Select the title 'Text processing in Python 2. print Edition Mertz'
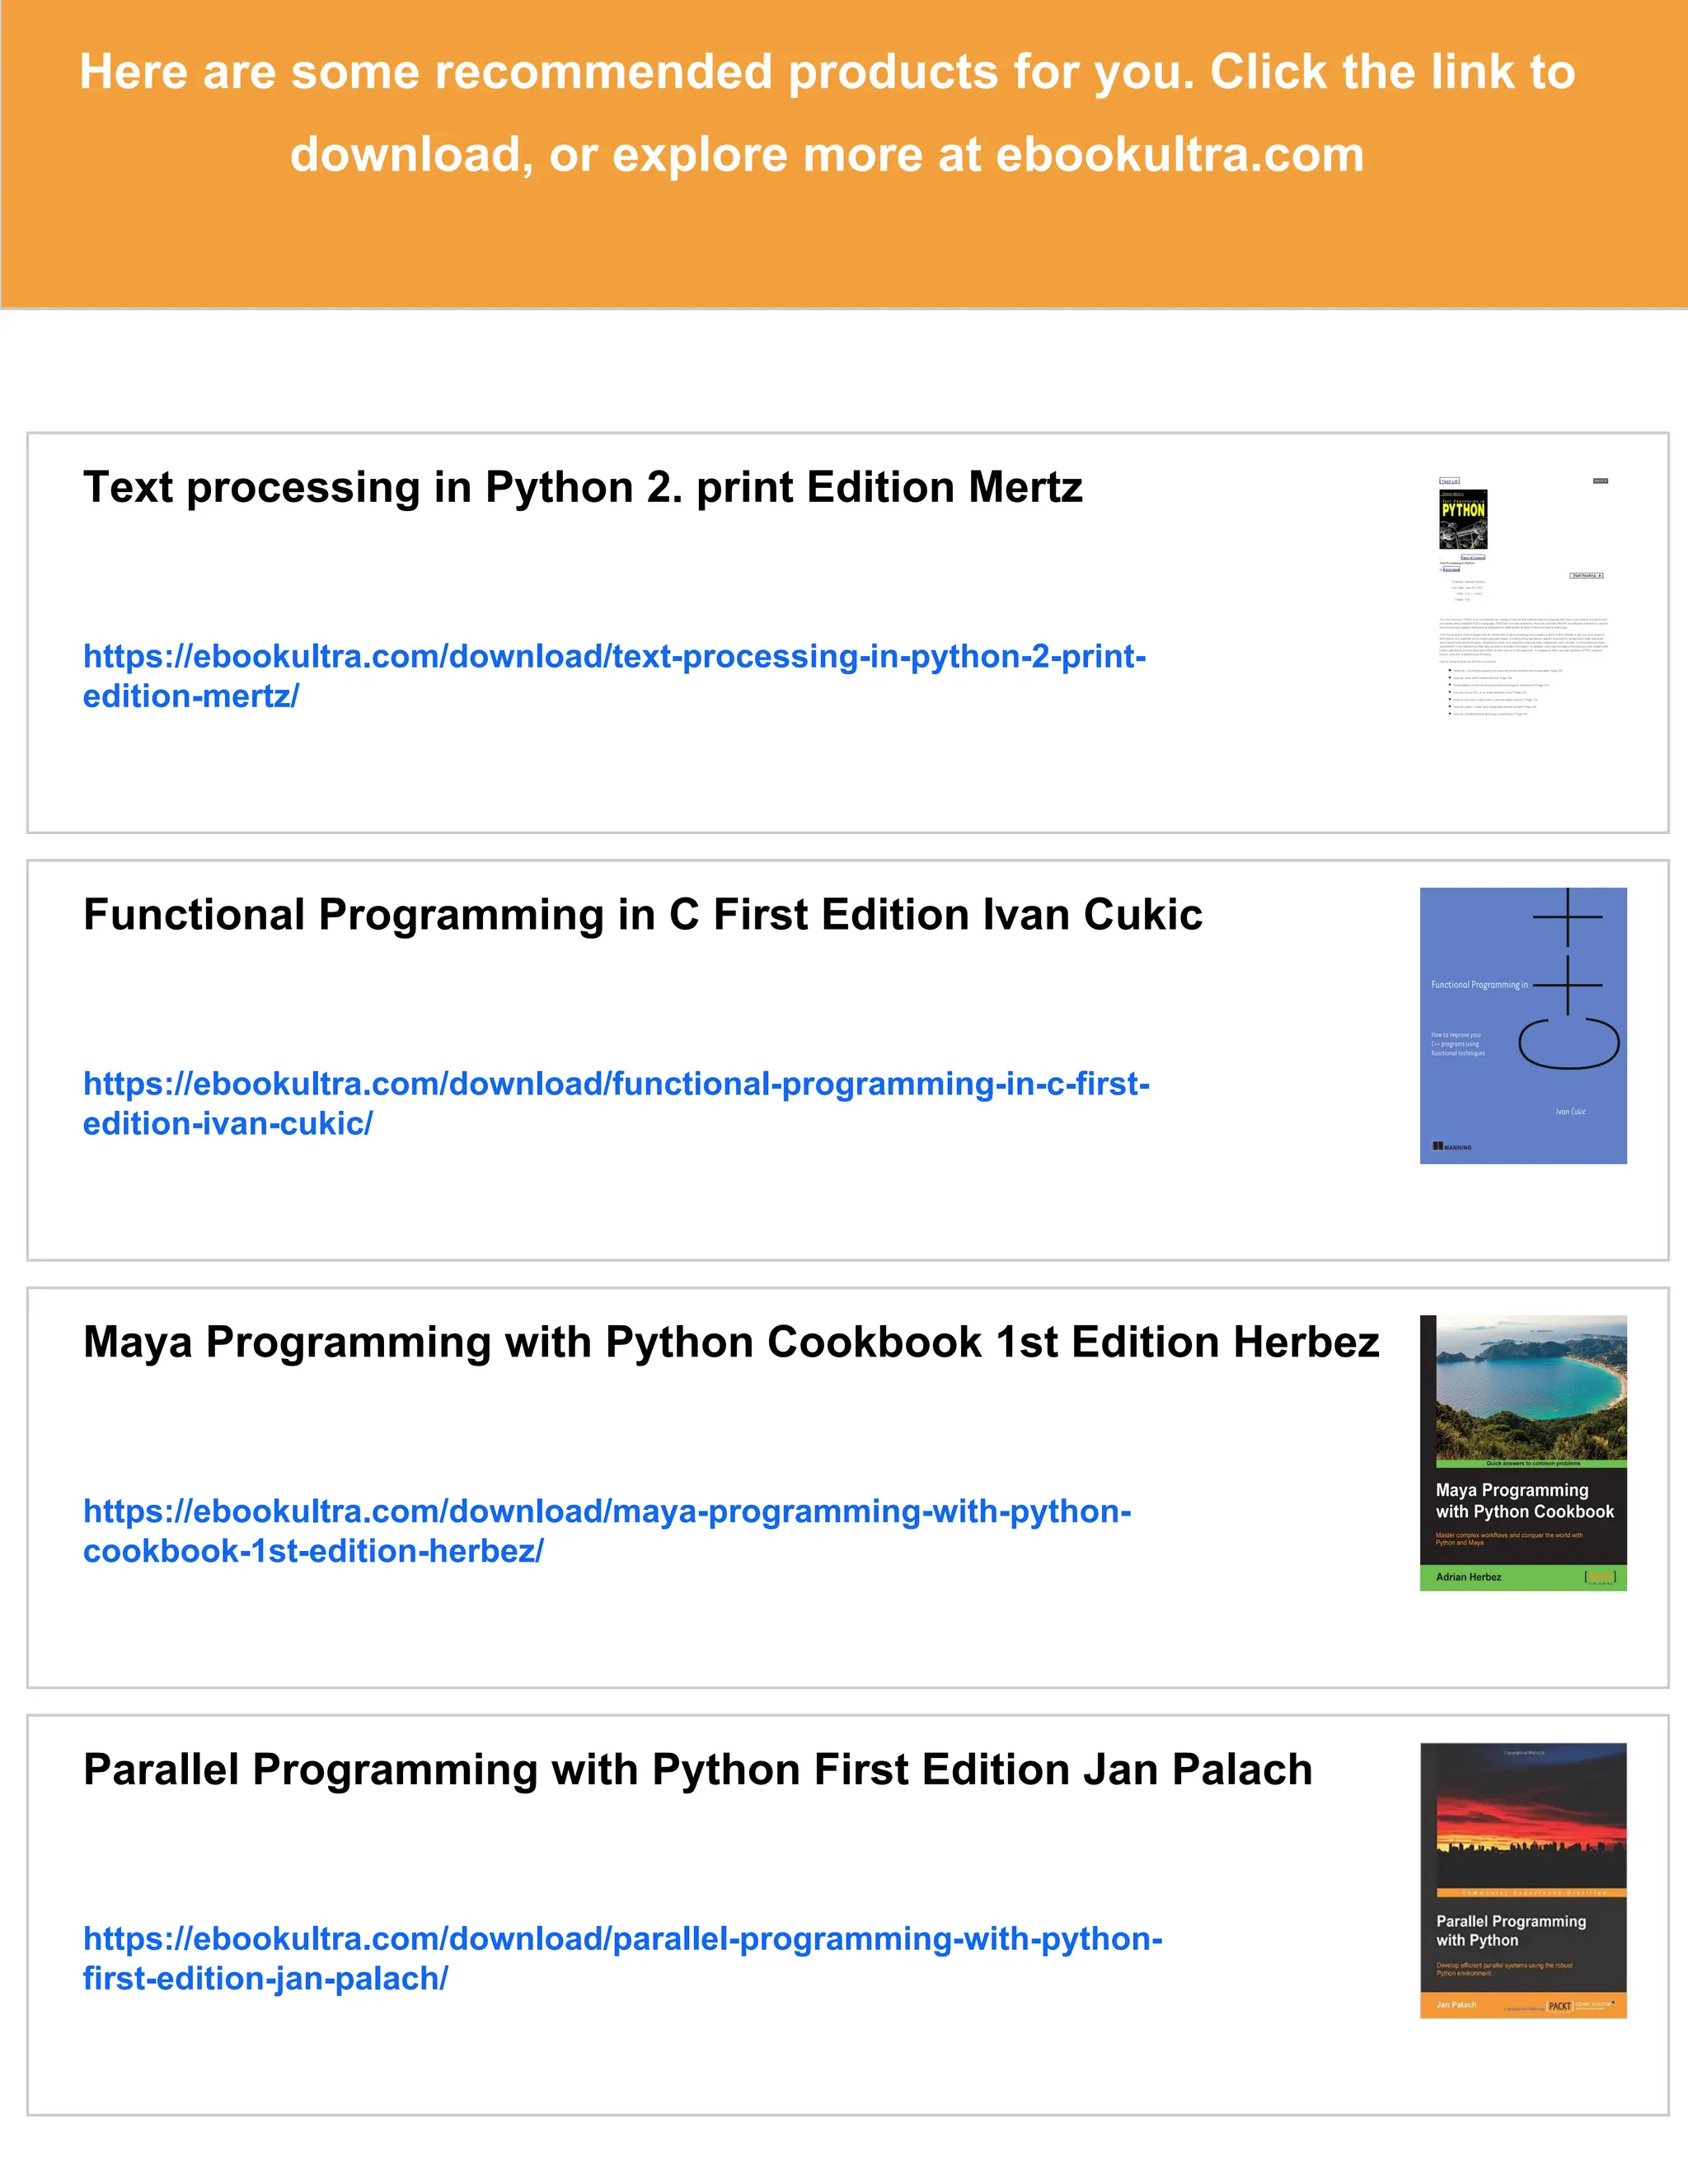The width and height of the screenshot is (1688, 2184). 583,488
